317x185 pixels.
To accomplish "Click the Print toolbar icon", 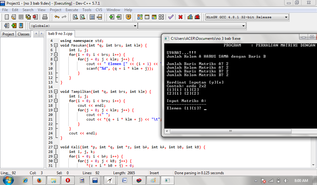I will 45,17.
